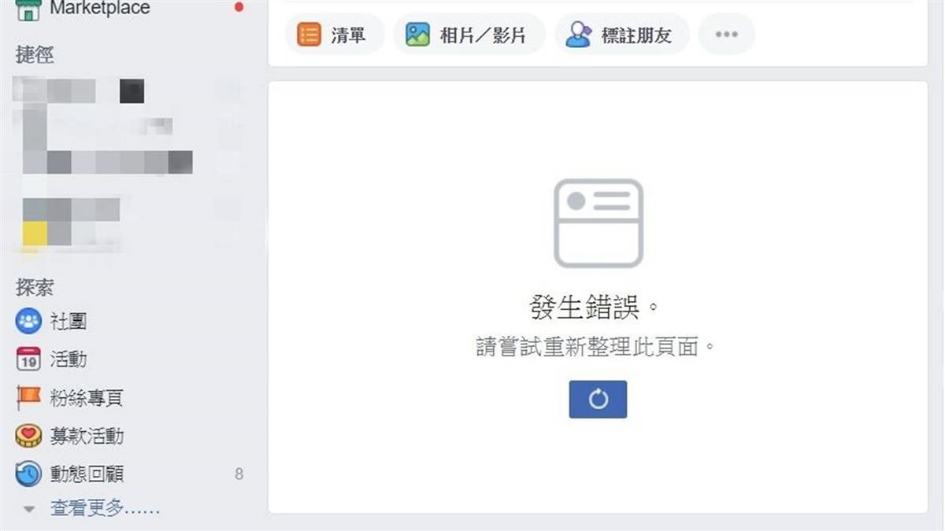This screenshot has height=531, width=945.
Task: Click the red dot beside Marketplace
Action: (239, 8)
